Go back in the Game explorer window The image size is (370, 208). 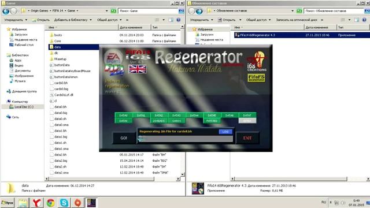(6, 11)
